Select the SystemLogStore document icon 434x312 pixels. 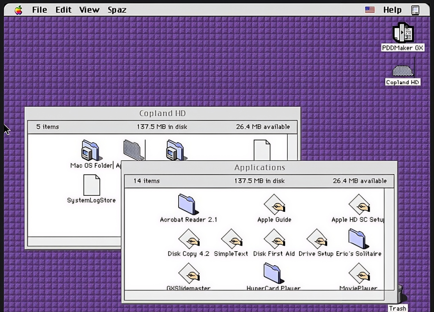(x=92, y=185)
